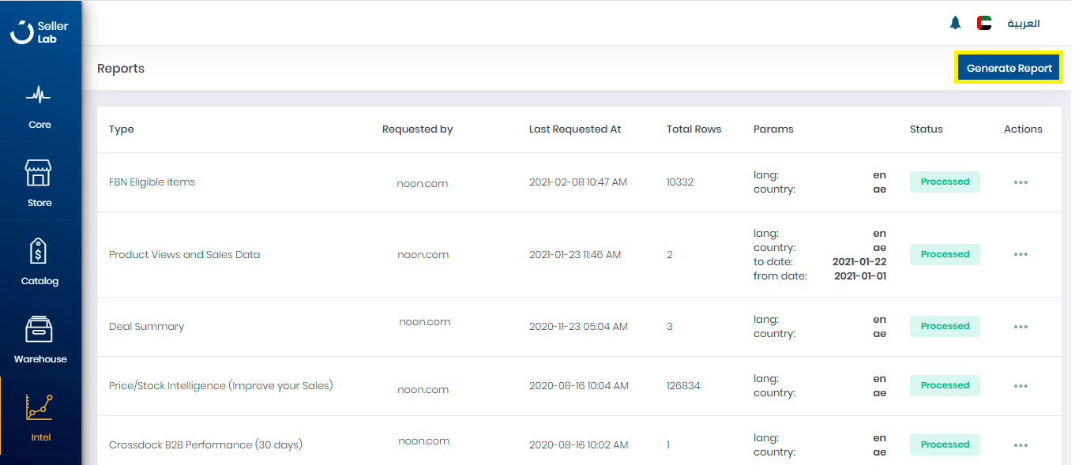Viewport: 1079px width, 465px height.
Task: Open the notifications bell
Action: coord(955,23)
